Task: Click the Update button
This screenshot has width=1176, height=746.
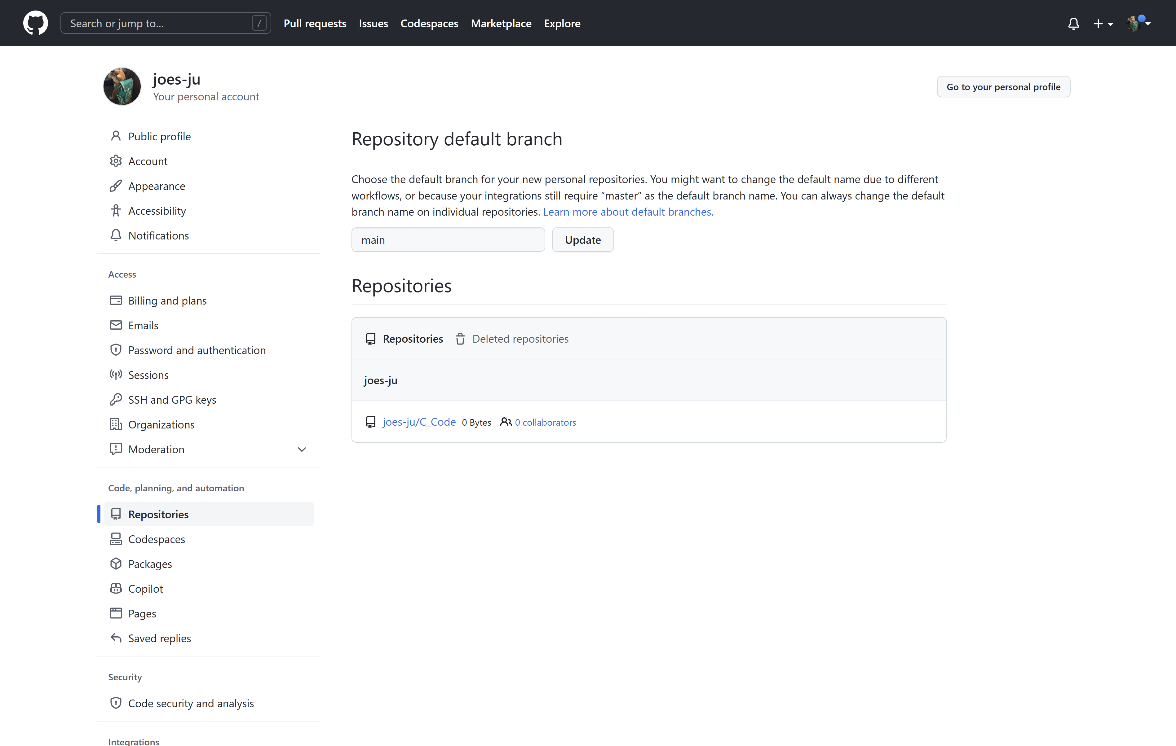Action: click(583, 240)
